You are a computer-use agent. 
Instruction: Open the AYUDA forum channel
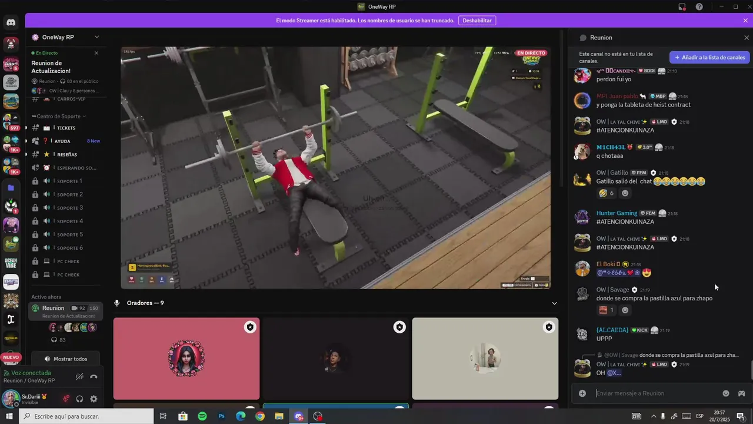[x=65, y=141]
